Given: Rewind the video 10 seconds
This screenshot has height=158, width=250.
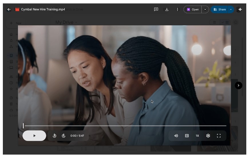Looking at the screenshot, I should tap(54, 136).
